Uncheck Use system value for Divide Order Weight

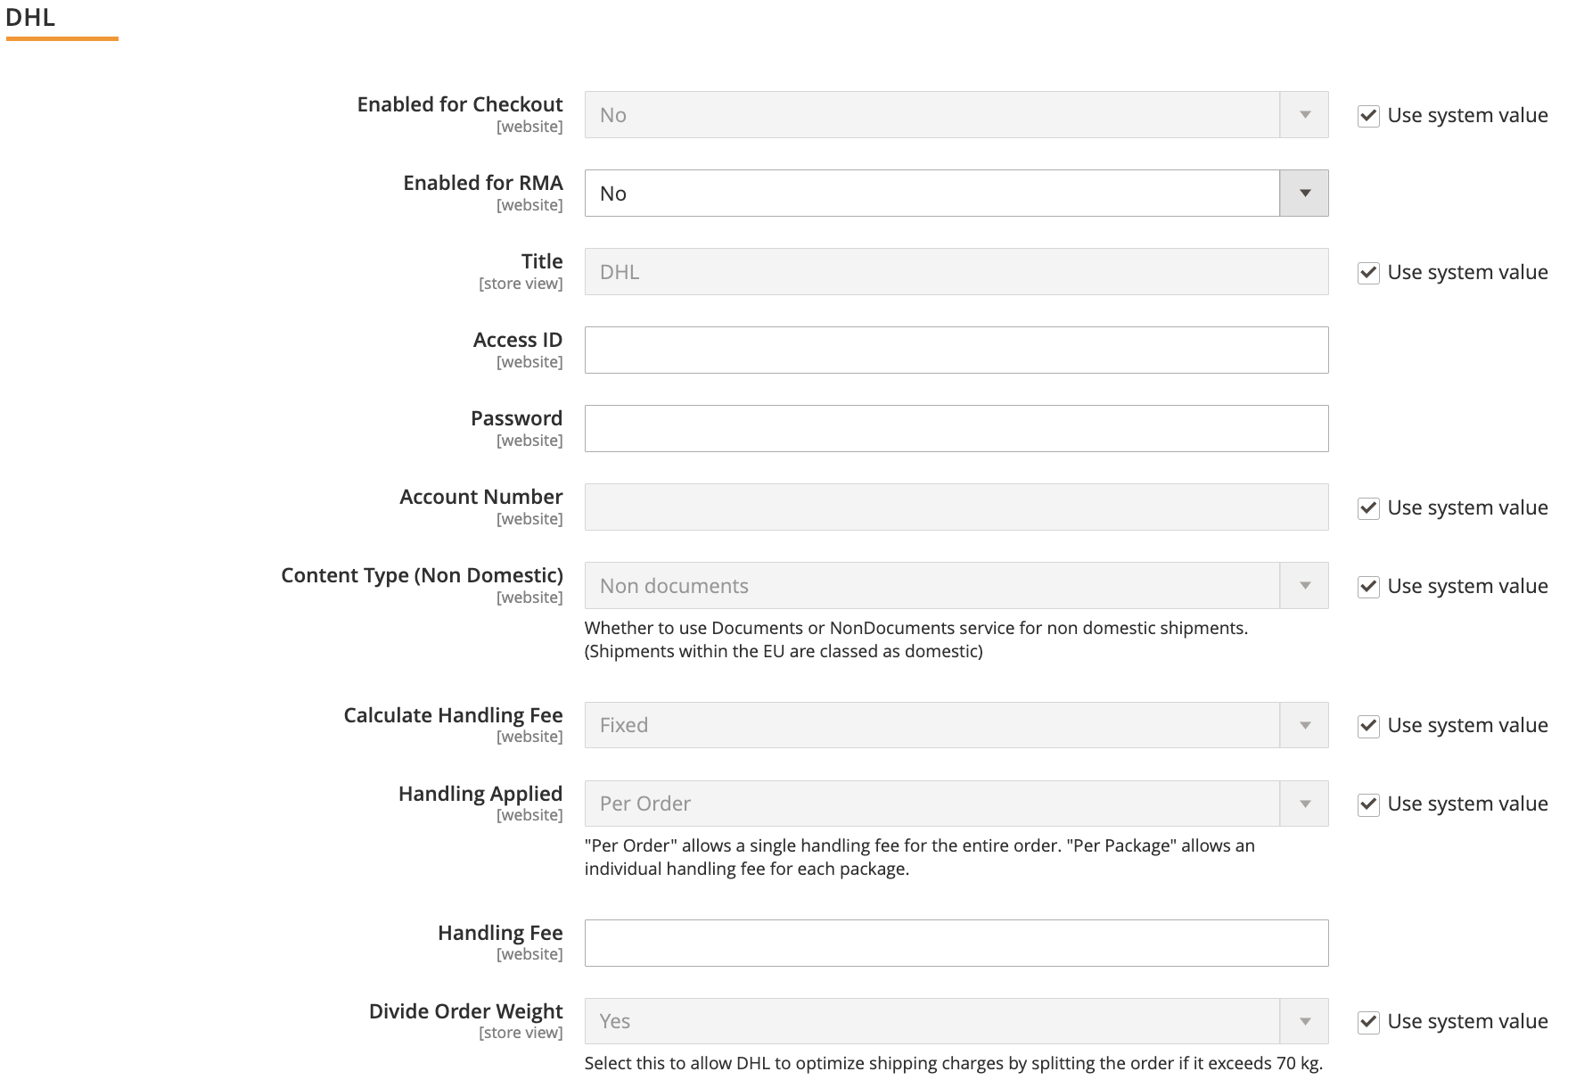coord(1368,1021)
